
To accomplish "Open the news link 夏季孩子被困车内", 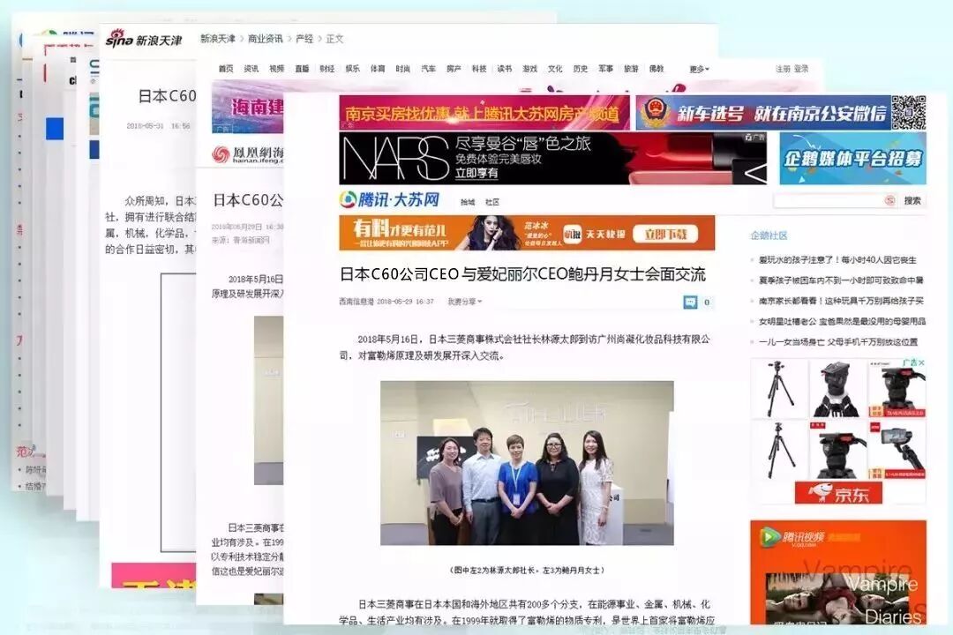I will 841,280.
